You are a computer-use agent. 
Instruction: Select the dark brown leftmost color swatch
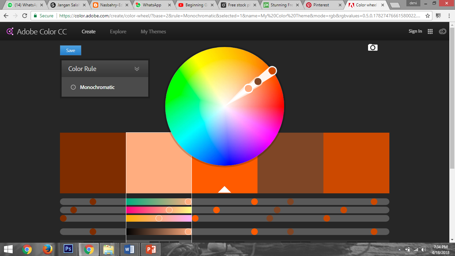tap(93, 163)
